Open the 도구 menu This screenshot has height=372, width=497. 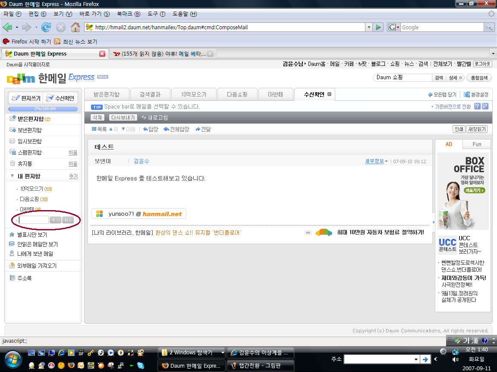coord(156,14)
